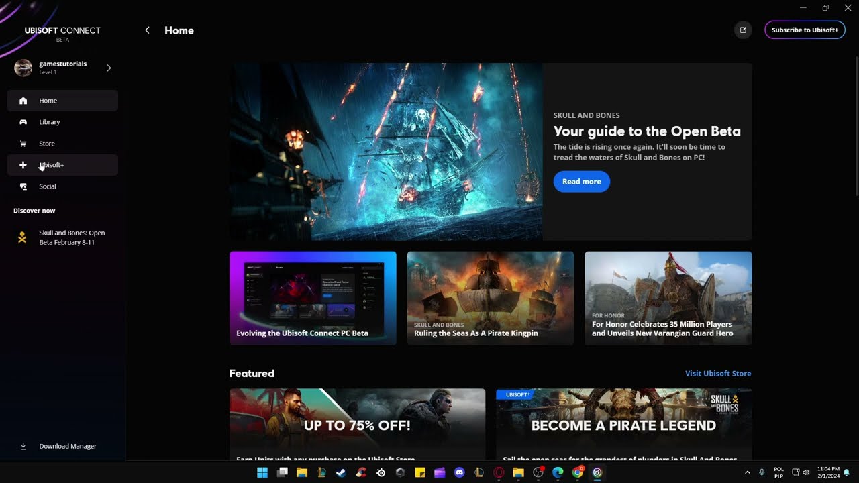Open the notifications bell icon
Viewport: 859px width, 483px height.
847,472
